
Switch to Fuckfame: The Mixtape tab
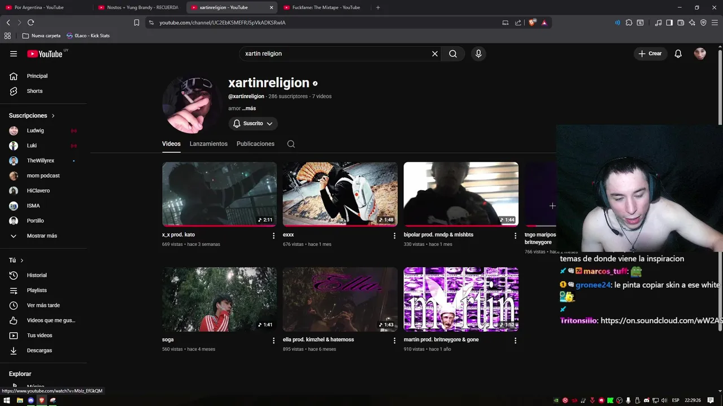click(x=324, y=7)
